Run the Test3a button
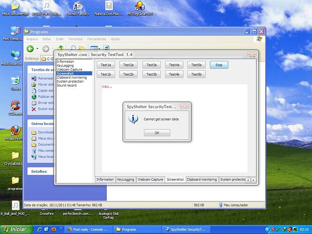 pyautogui.click(x=151, y=65)
